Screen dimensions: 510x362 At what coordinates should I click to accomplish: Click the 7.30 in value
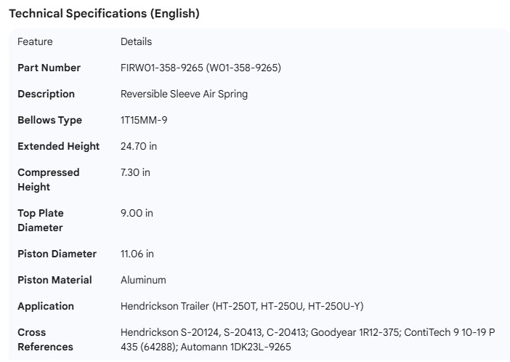coord(135,172)
